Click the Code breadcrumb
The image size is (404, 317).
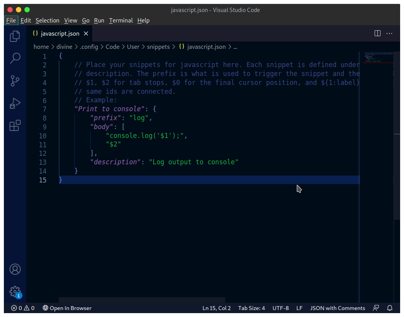113,47
